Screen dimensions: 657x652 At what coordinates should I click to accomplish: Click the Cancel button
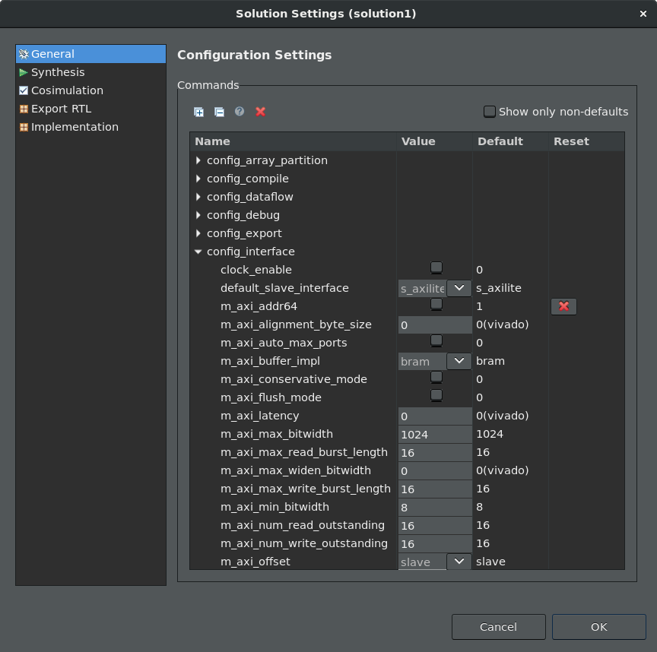click(x=498, y=627)
